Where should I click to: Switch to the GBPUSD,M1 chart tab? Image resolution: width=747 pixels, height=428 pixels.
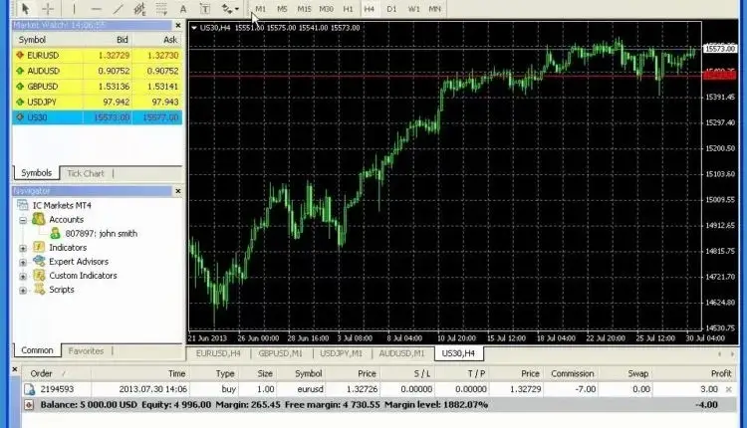pos(282,352)
